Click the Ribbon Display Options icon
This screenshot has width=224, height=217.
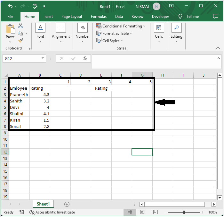(171, 6)
